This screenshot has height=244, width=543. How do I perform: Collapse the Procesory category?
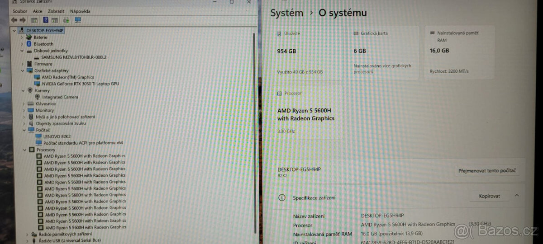coord(24,150)
